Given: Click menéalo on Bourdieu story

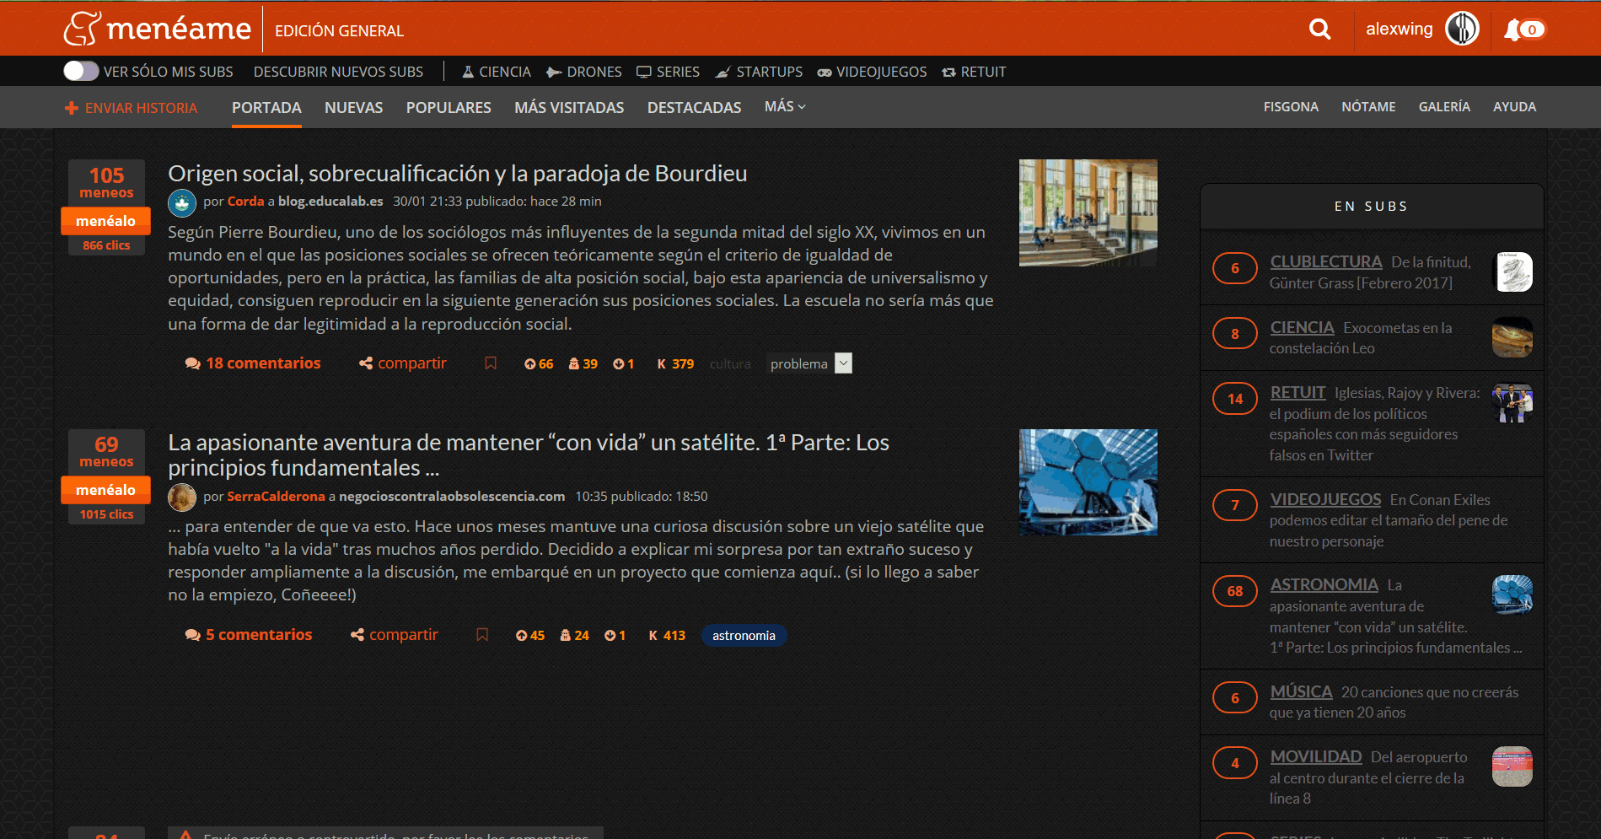Looking at the screenshot, I should click(105, 221).
